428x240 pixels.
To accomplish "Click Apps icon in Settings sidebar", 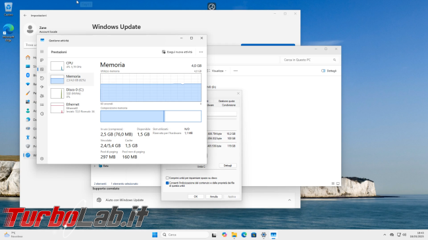I will point(28,102).
